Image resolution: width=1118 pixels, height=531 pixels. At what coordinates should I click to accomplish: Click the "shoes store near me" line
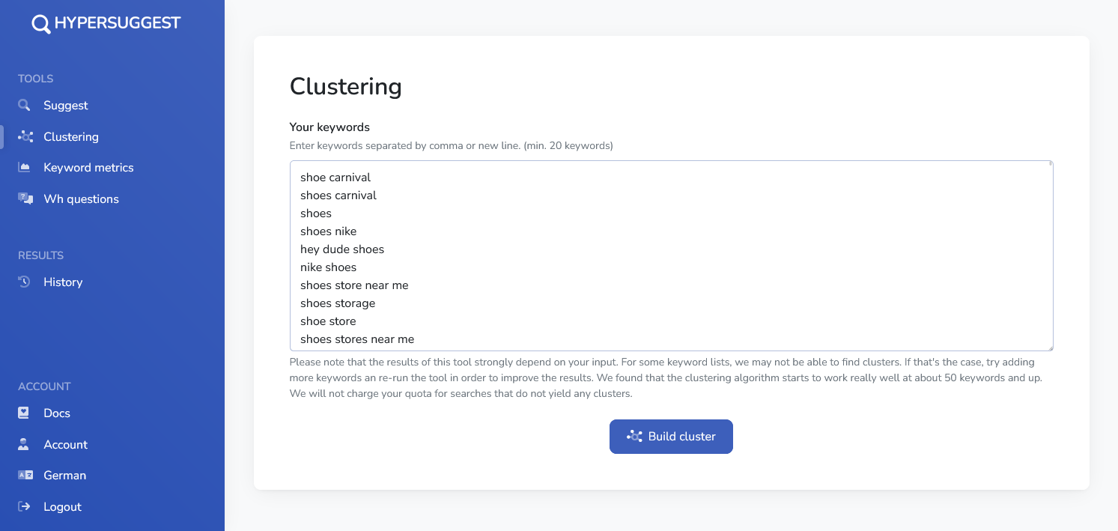pos(354,285)
